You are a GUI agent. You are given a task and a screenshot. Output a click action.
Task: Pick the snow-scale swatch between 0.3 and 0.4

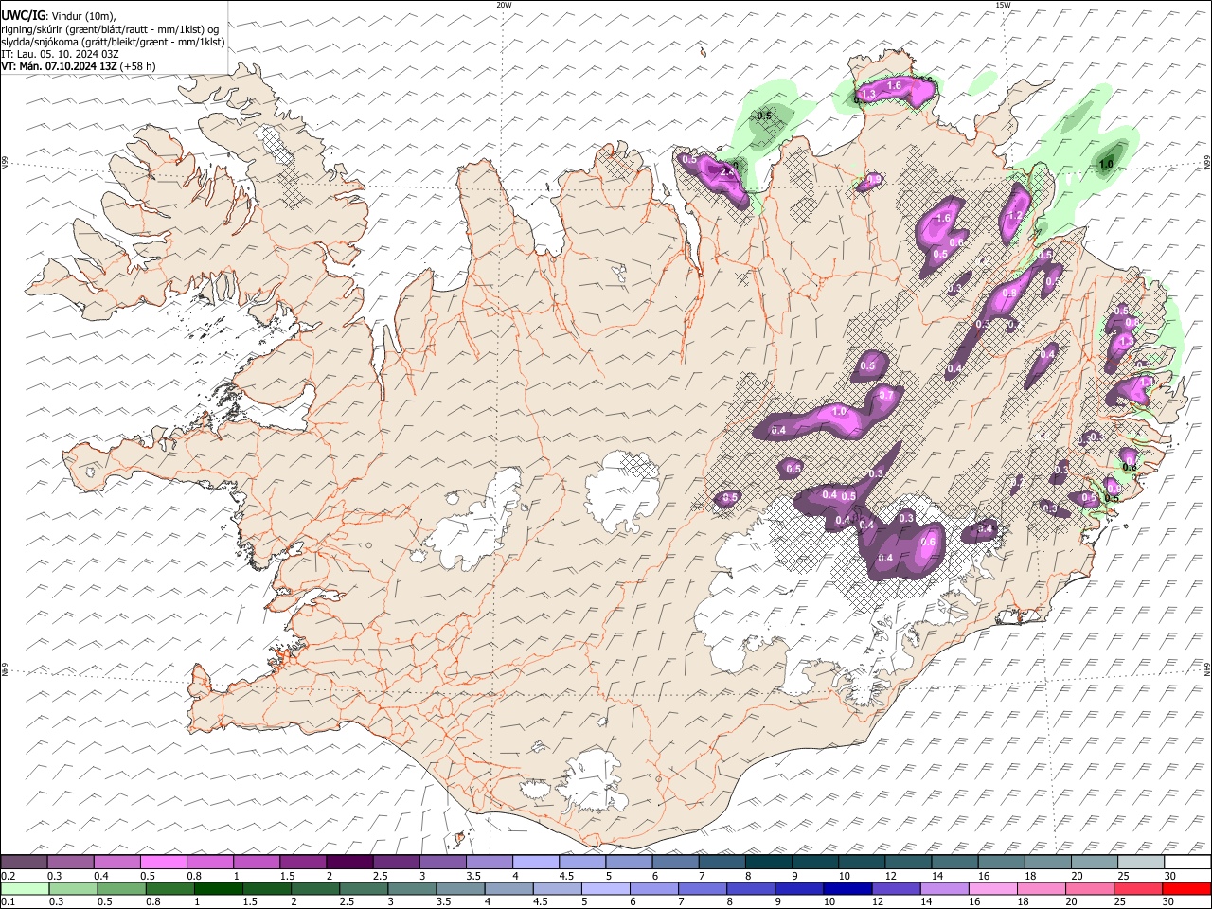point(71,862)
